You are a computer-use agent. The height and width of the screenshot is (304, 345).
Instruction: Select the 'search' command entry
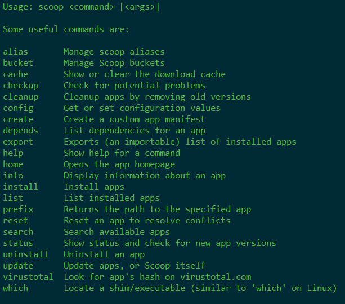point(18,232)
